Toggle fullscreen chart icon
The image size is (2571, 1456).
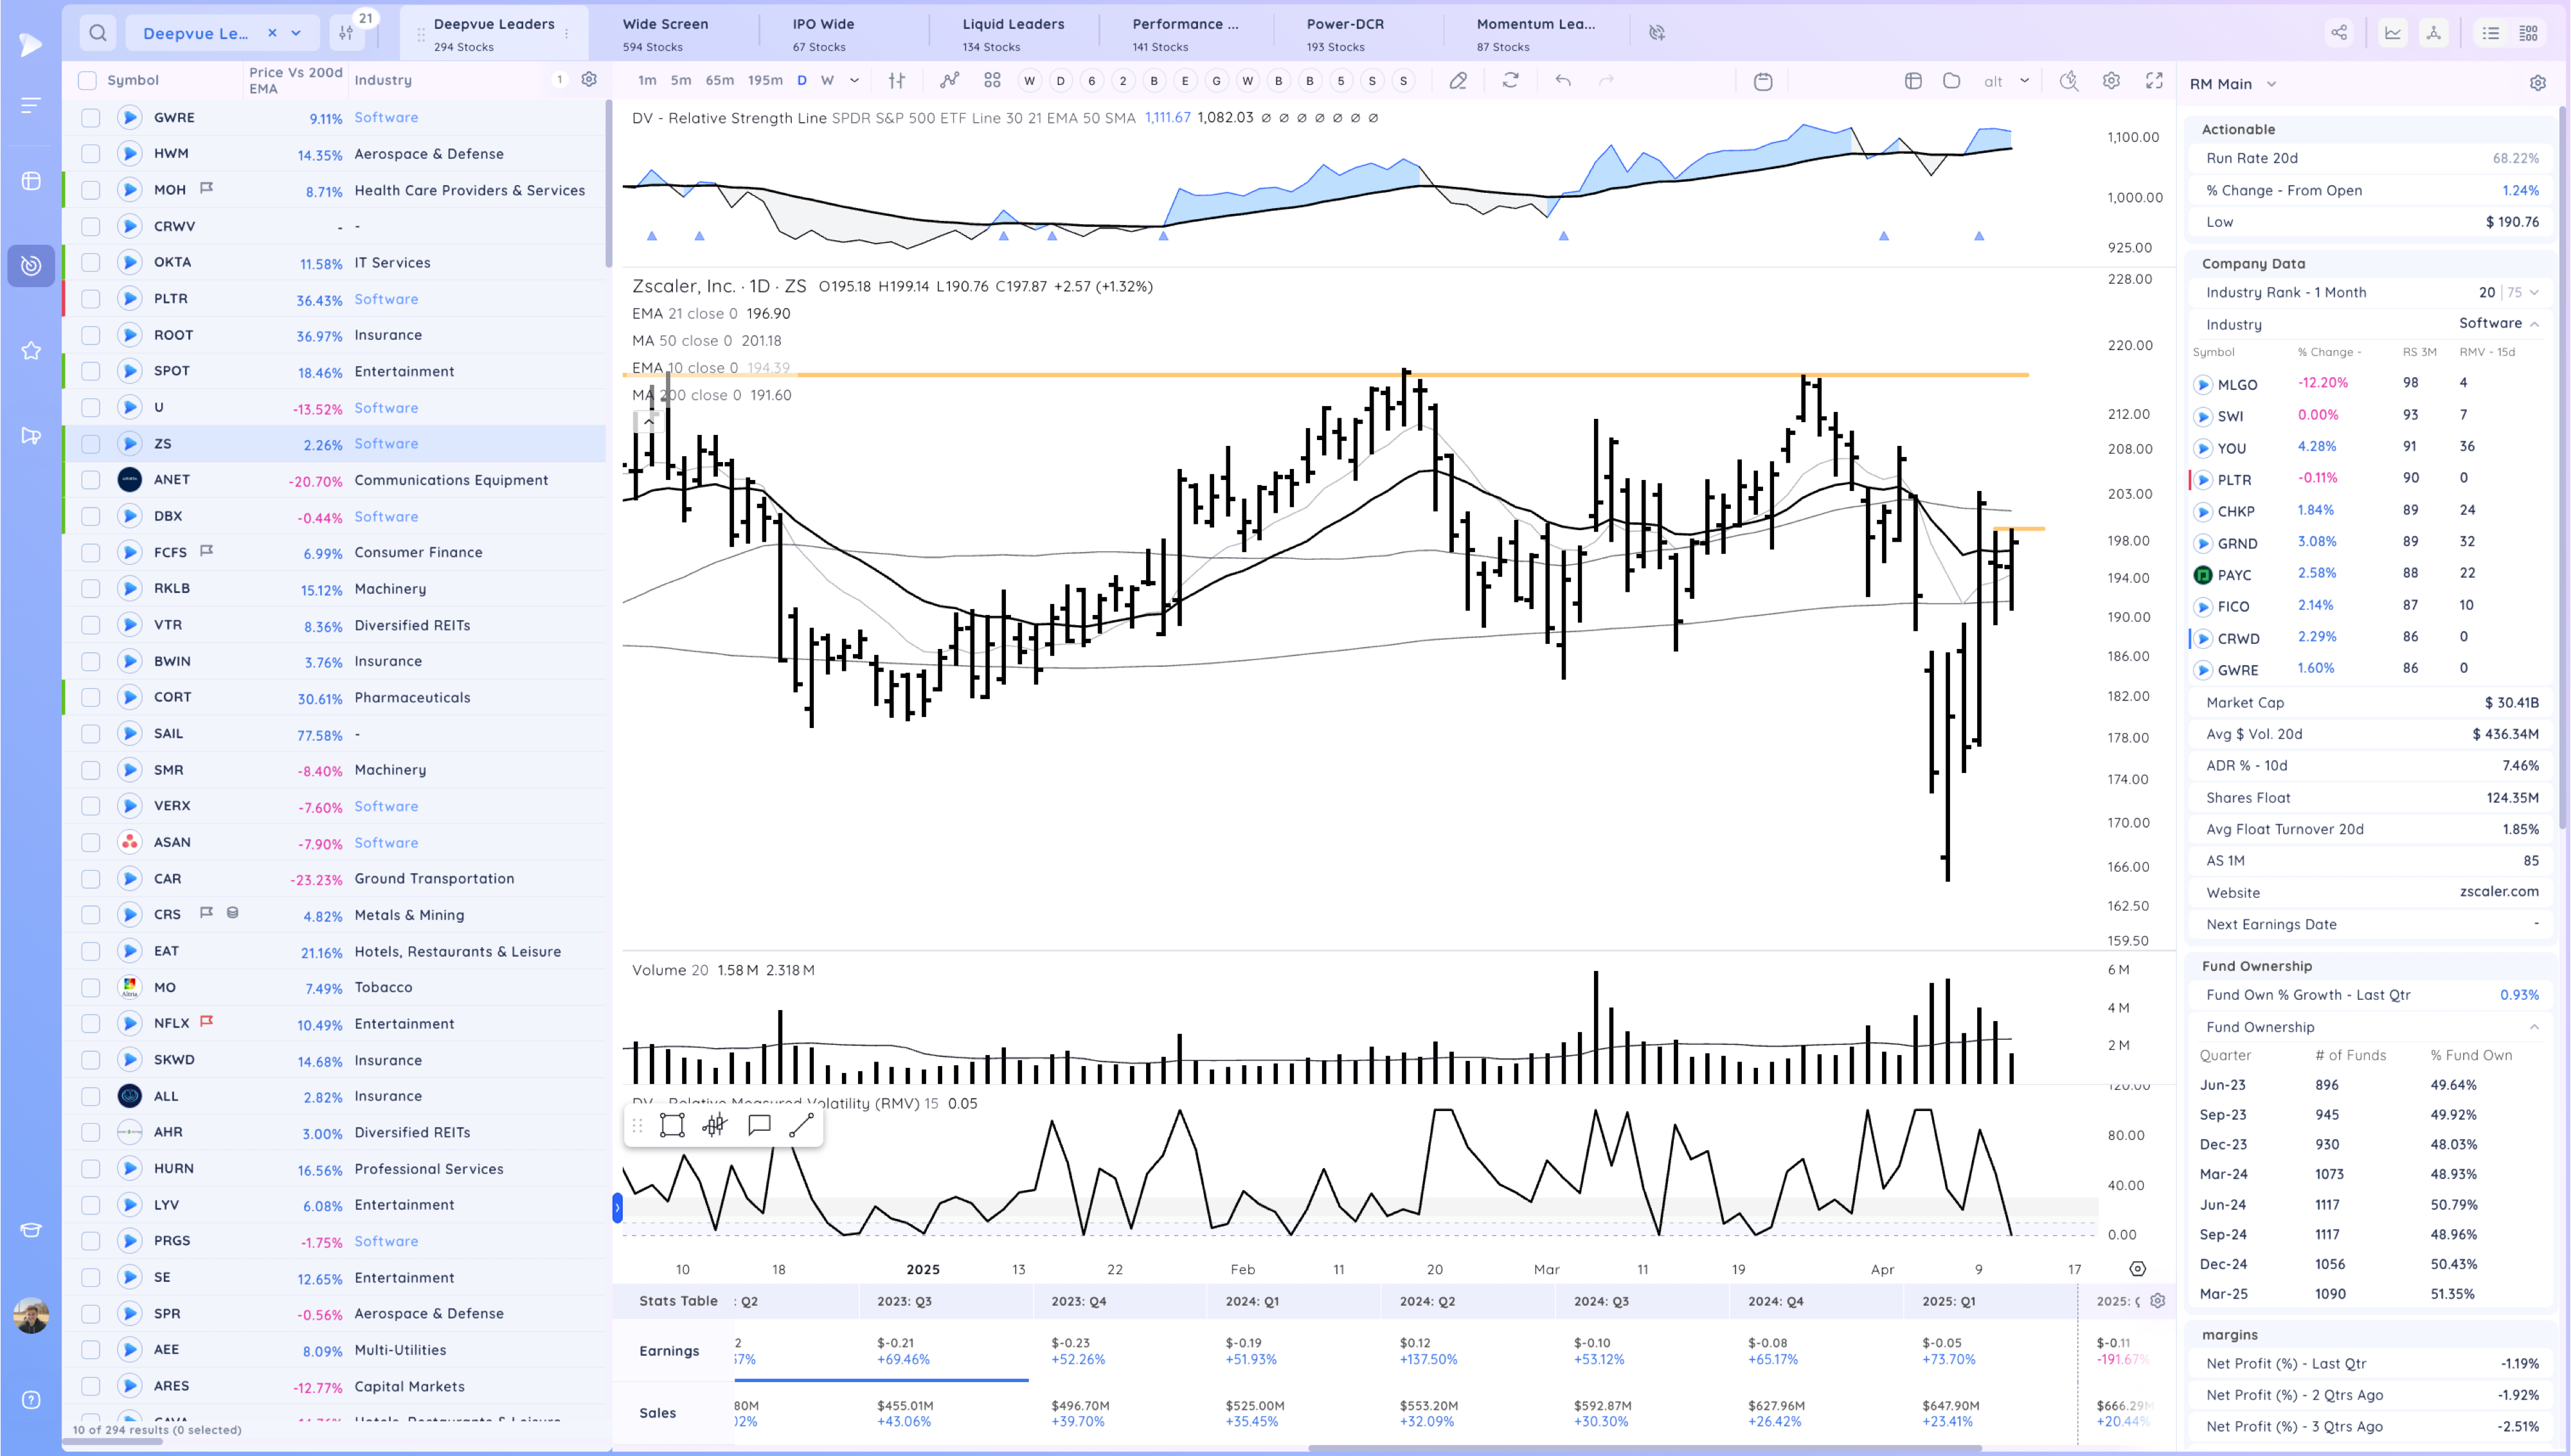[2154, 81]
